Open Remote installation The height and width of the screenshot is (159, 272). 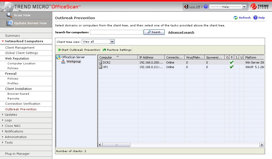[13, 98]
